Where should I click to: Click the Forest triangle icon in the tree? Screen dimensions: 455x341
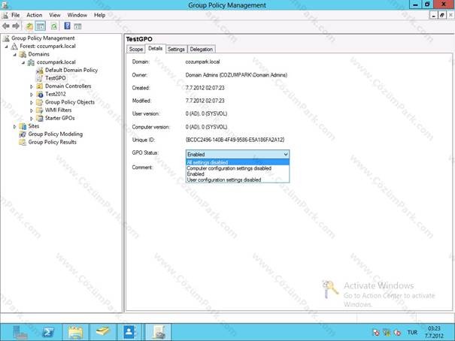[x=14, y=46]
